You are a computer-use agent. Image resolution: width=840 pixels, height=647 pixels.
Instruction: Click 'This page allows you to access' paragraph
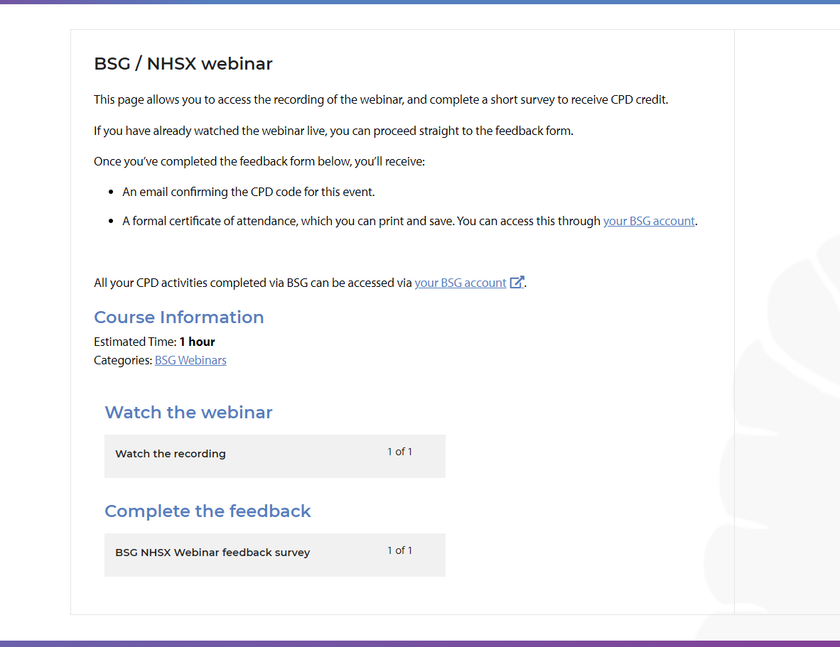coord(381,99)
